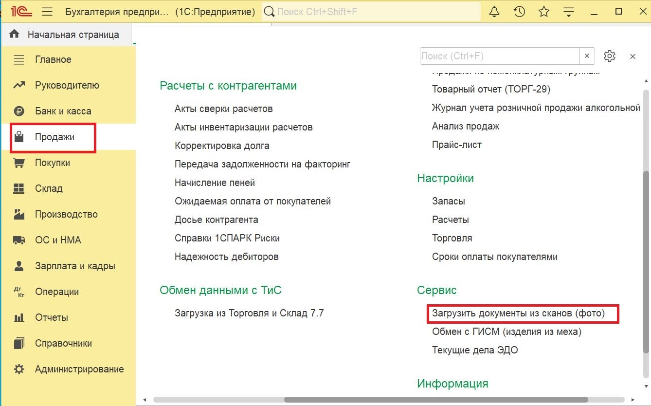This screenshot has height=406, width=651.
Task: Open the hamburger main menu icon
Action: click(47, 11)
